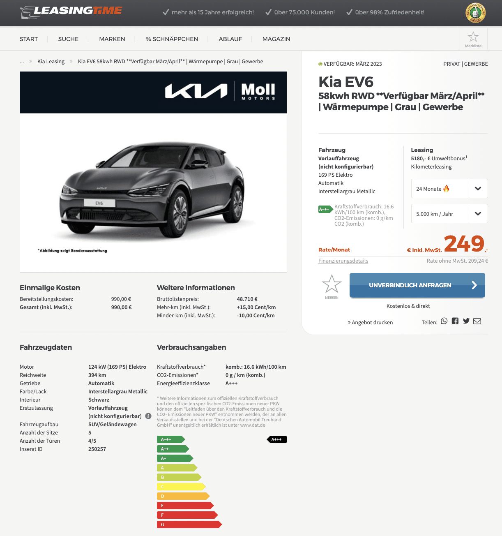Click the A+ energy class bar
The height and width of the screenshot is (536, 502).
pos(175,458)
